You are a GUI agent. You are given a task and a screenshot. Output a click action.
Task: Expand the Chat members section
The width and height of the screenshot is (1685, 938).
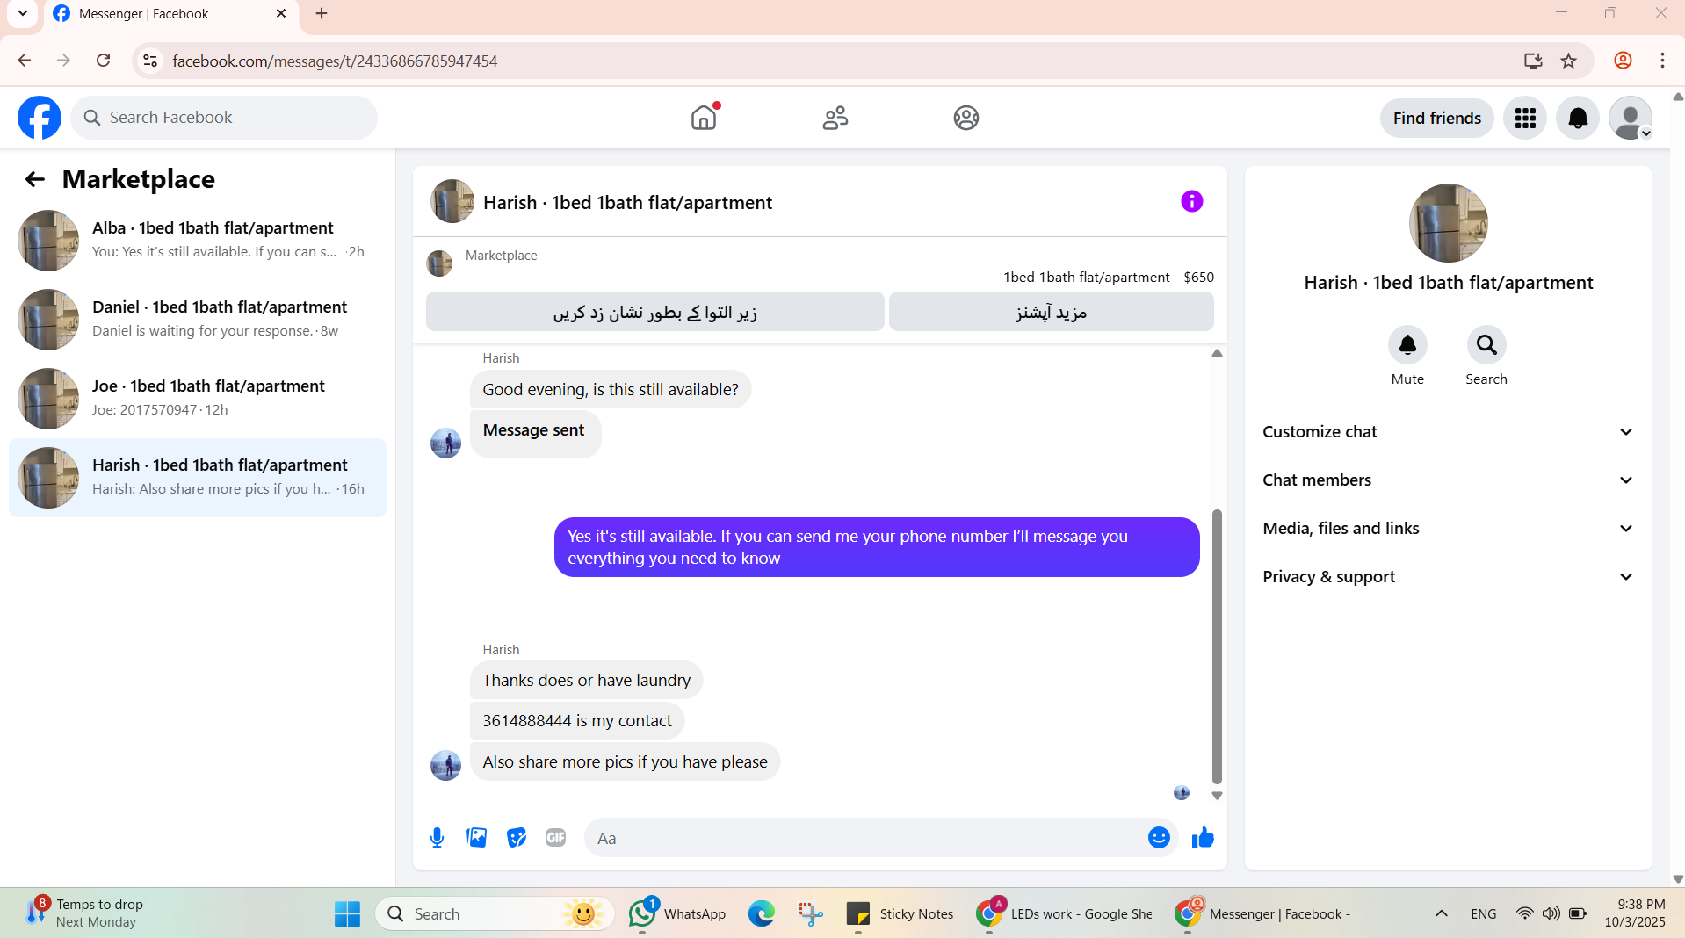[x=1448, y=480]
